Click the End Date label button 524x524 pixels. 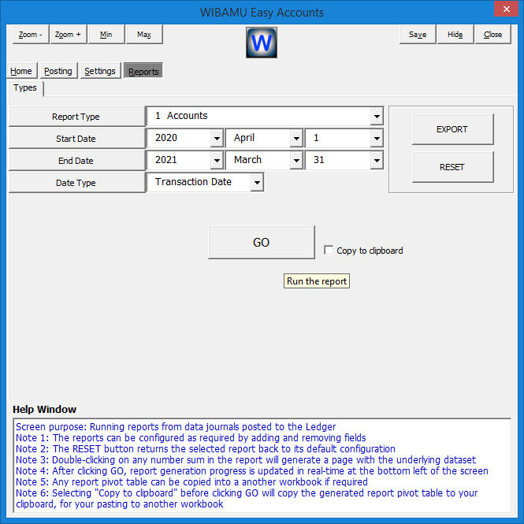(x=77, y=161)
